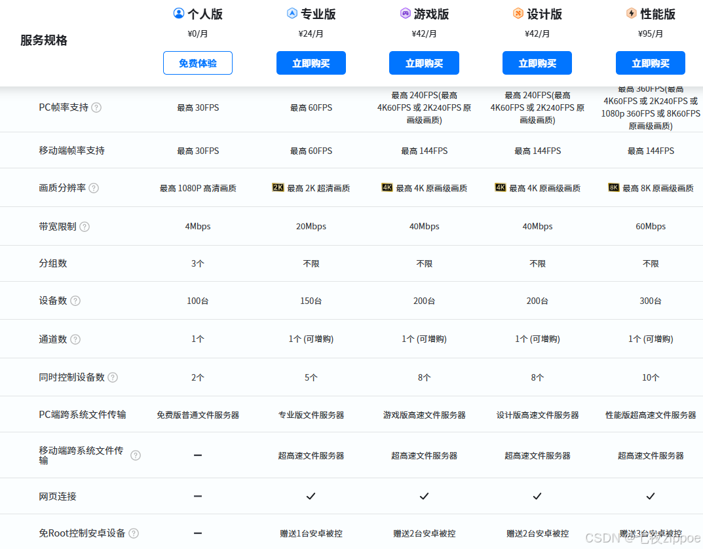Viewport: 703px width, 549px height.
Task: Click 立即购买 under 专业版
Action: pos(311,63)
